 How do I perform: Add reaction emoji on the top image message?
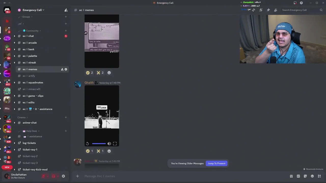109,73
